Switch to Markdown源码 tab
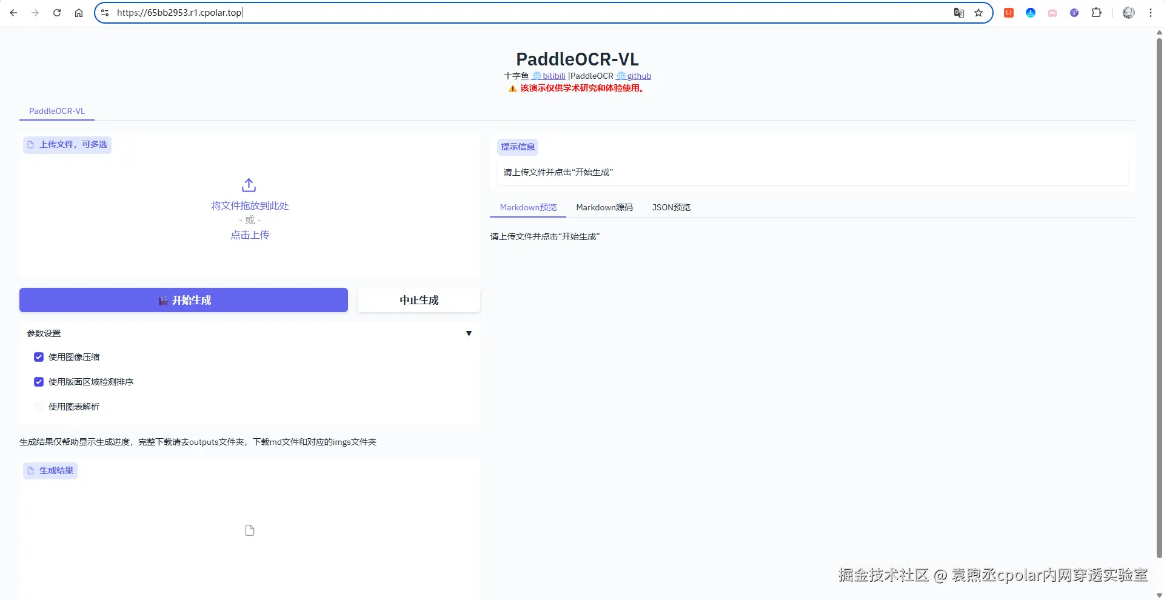 coord(604,207)
